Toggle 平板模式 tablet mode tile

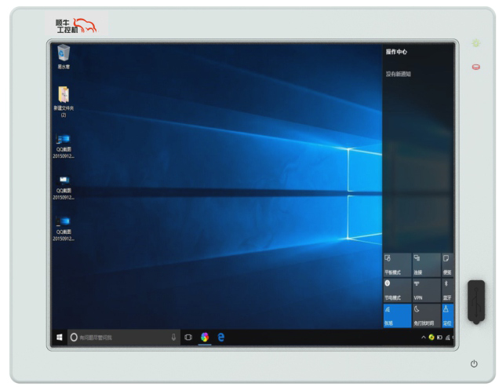tap(398, 265)
